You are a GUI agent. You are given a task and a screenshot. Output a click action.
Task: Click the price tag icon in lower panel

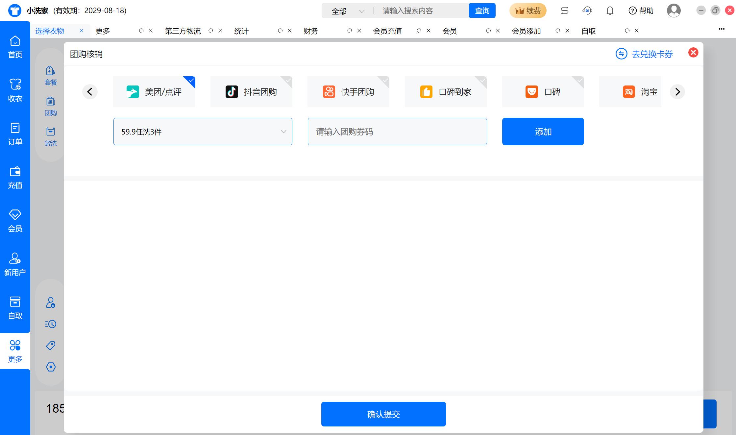pyautogui.click(x=51, y=345)
